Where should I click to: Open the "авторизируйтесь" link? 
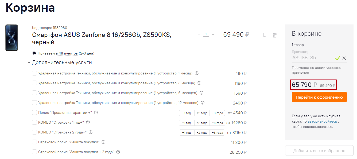322,121
